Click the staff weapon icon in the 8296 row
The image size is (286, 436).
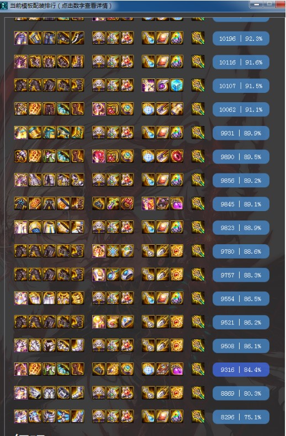198,417
